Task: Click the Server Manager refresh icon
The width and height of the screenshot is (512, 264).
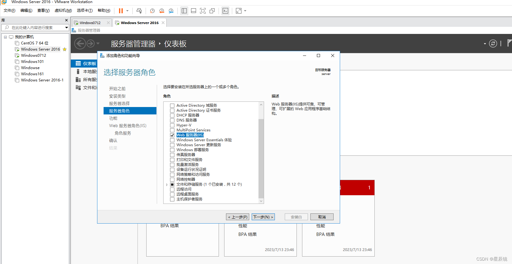Action: coord(493,44)
